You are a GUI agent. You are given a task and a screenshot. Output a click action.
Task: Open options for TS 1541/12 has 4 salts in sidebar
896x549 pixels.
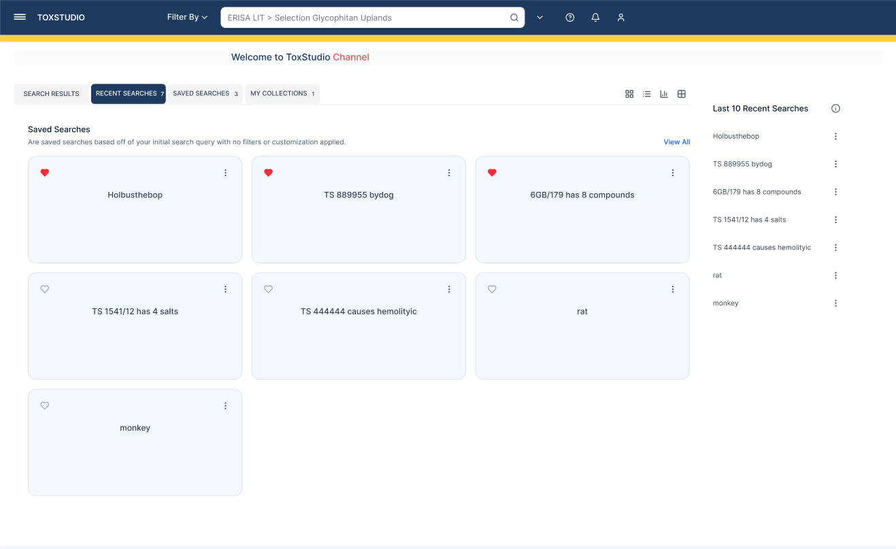836,220
